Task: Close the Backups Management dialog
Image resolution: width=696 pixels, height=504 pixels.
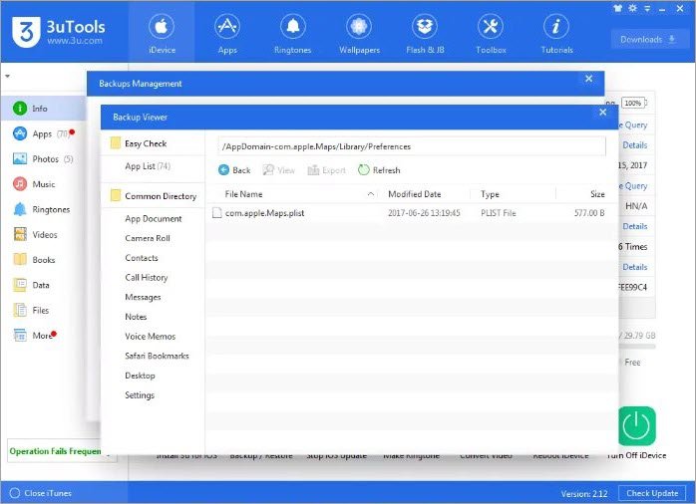Action: click(x=588, y=79)
